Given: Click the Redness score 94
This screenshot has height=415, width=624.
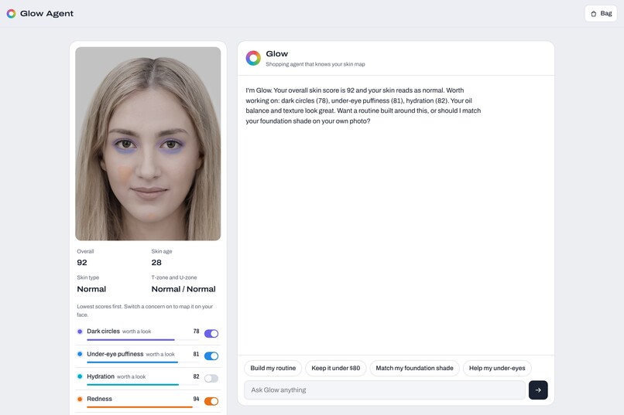Looking at the screenshot, I should pos(196,399).
